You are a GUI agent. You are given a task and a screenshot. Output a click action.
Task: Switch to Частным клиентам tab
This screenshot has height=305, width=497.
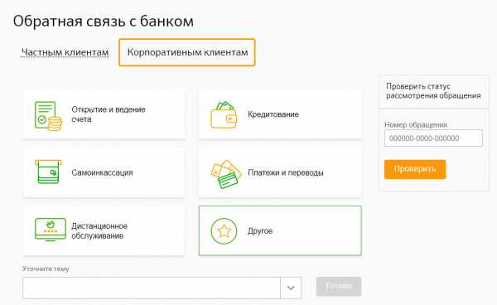pos(65,52)
